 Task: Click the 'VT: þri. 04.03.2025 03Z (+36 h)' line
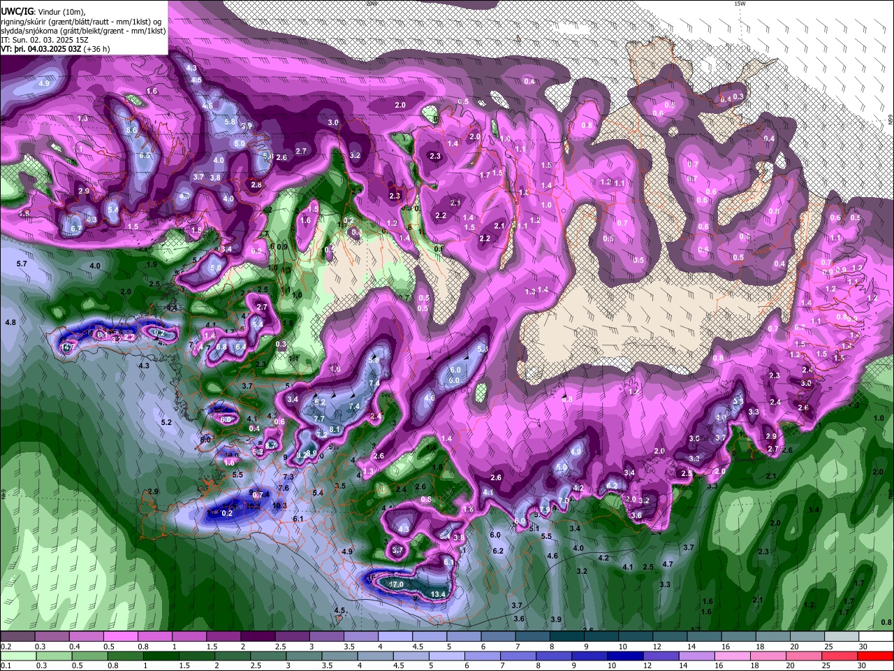(x=55, y=49)
